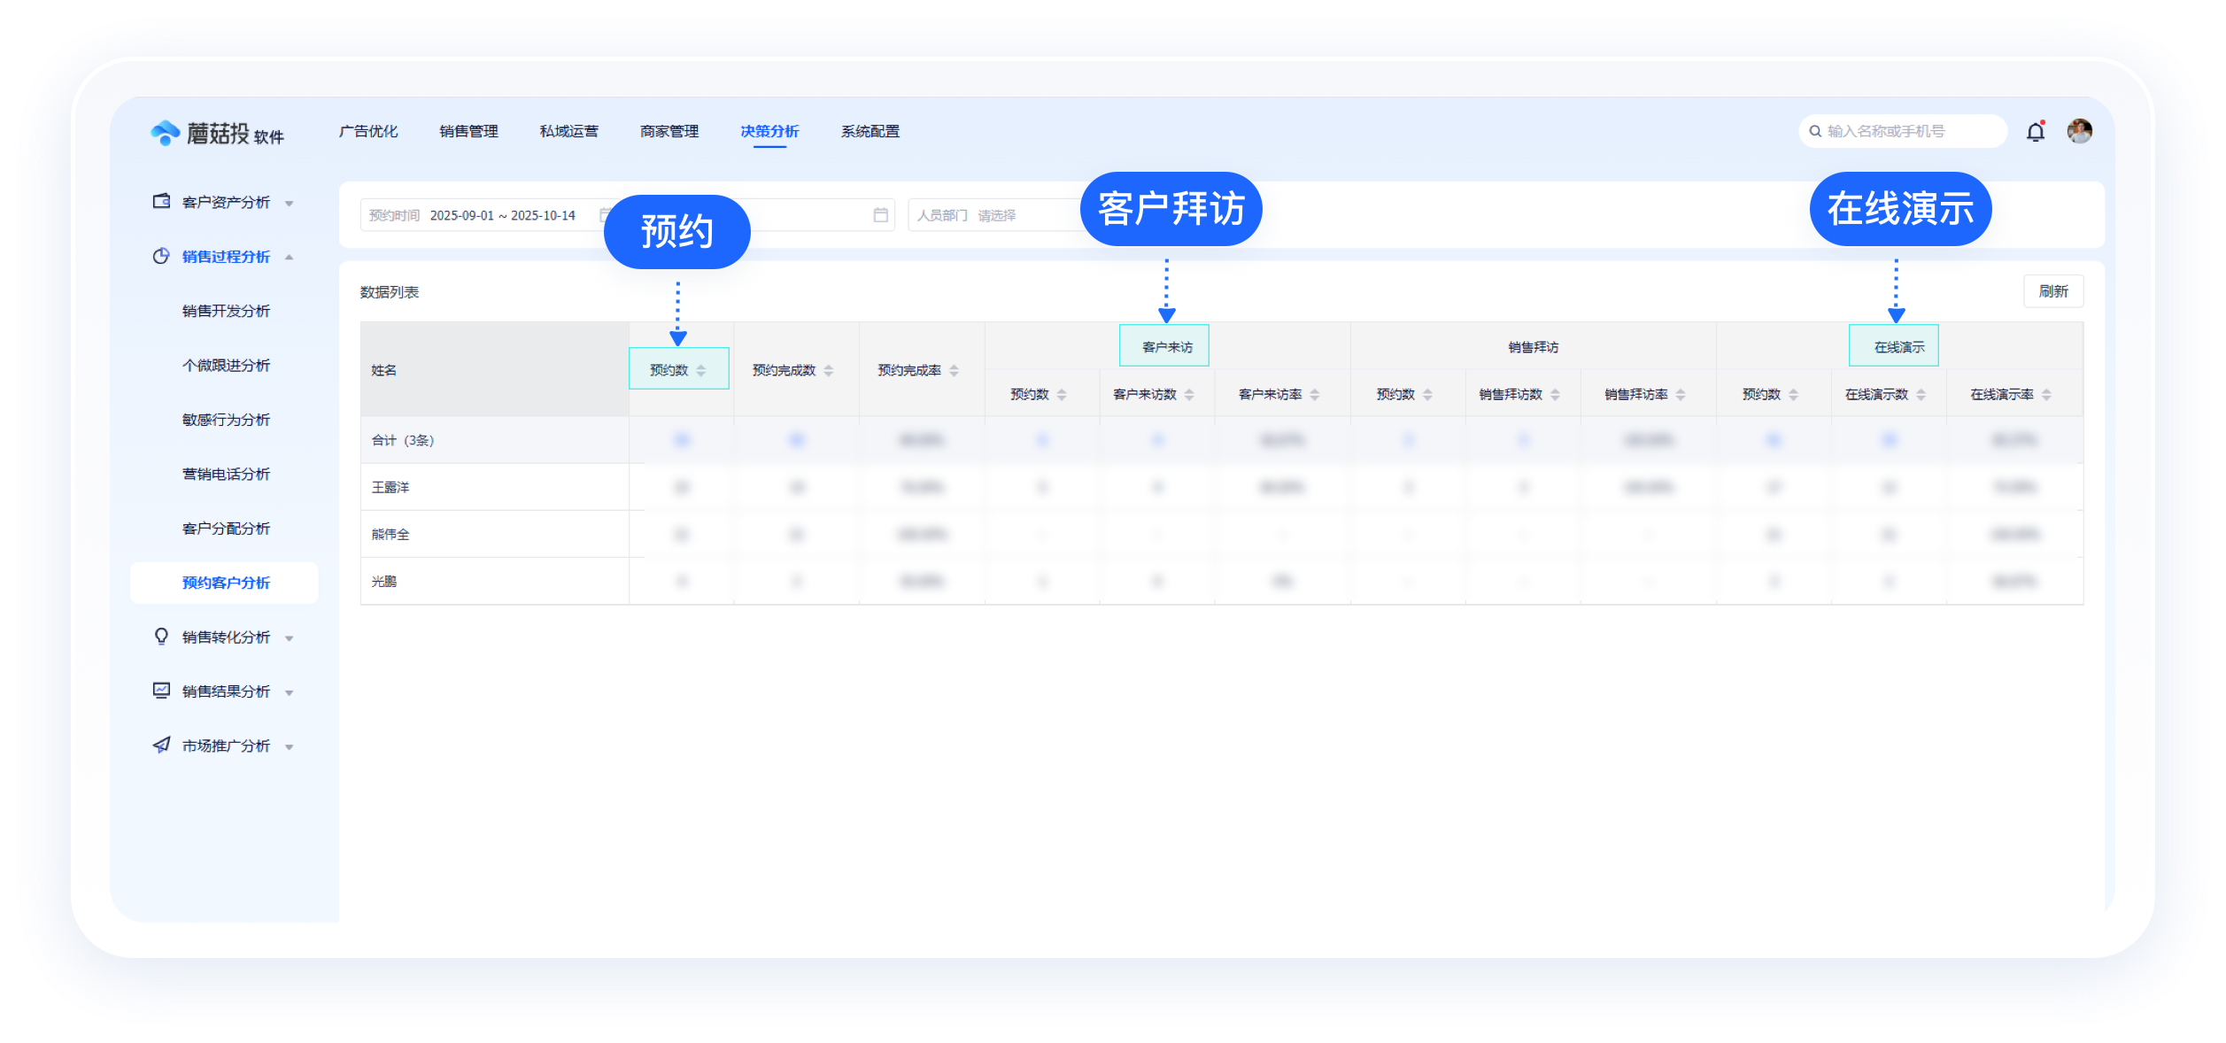Image resolution: width=2226 pixels, height=1043 pixels.
Task: Open the 广告优化 menu item
Action: [367, 131]
